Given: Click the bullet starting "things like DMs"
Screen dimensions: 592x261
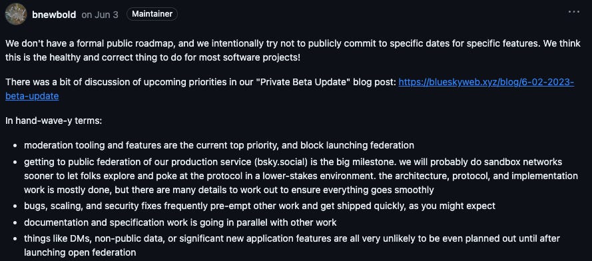Looking at the screenshot, I should [292, 246].
